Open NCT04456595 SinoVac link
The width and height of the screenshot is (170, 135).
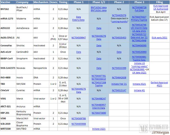(139, 45)
